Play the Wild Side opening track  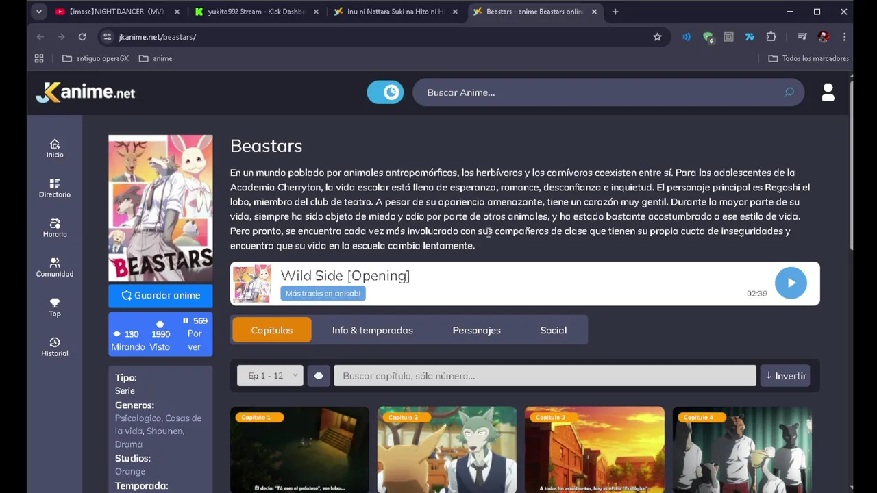(791, 283)
